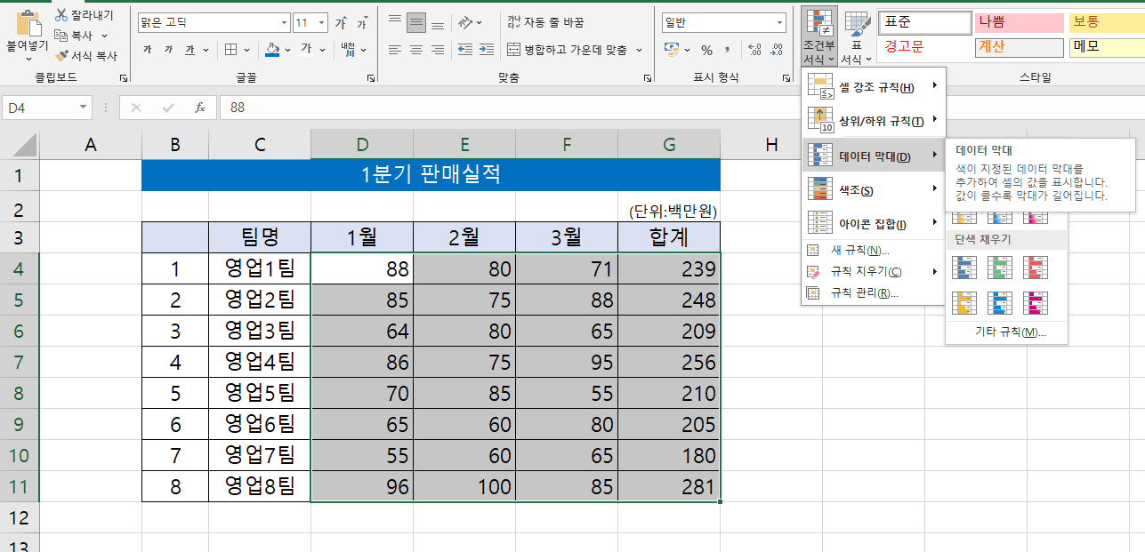Decrease font size with the smaller 가 button
The height and width of the screenshot is (552, 1145).
pos(362,23)
